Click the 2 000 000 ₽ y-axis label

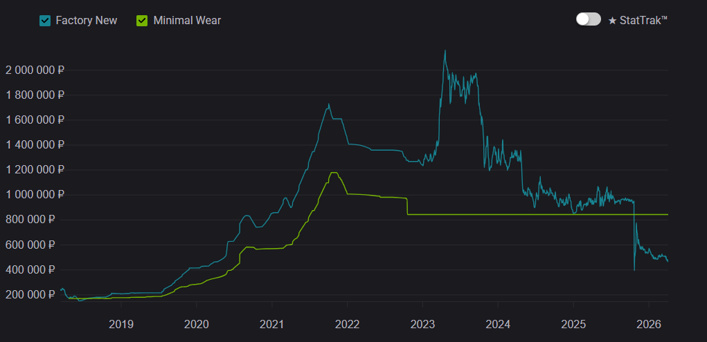click(x=35, y=70)
